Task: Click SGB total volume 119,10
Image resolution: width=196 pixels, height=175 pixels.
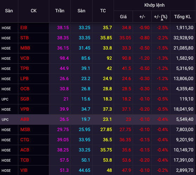Action: point(186,99)
